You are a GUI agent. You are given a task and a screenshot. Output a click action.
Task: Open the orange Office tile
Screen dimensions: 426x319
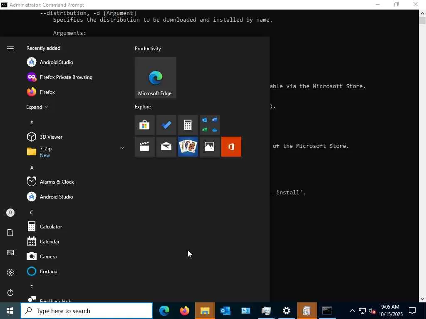231,147
